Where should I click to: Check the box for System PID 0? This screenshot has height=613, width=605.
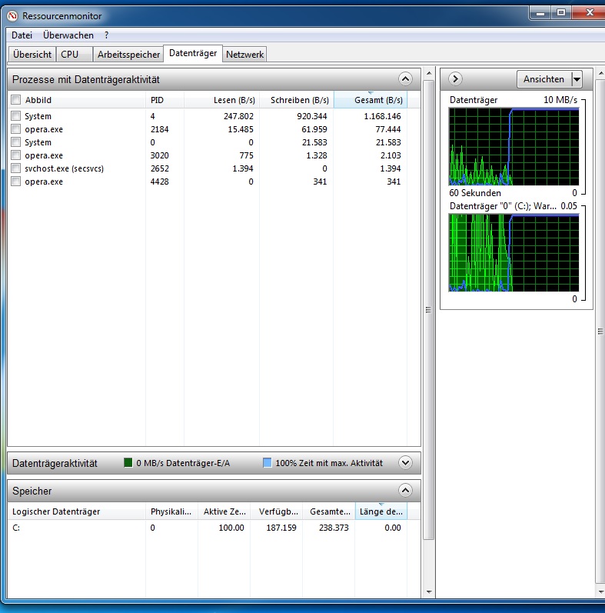(x=15, y=142)
